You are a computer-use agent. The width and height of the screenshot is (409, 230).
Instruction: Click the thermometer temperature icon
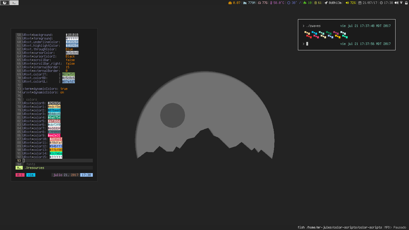pos(271,3)
